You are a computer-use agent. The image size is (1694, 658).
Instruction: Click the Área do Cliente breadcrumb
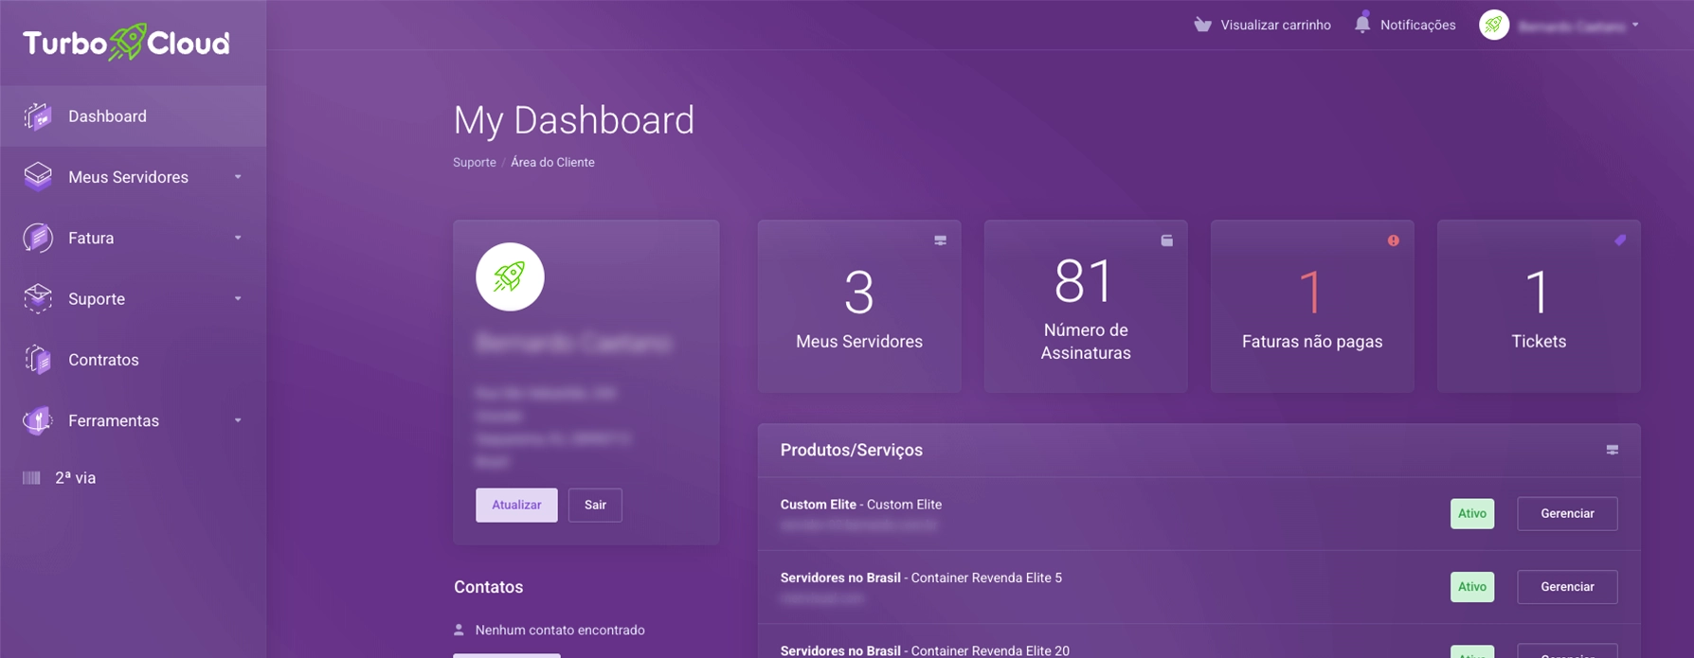pos(552,162)
